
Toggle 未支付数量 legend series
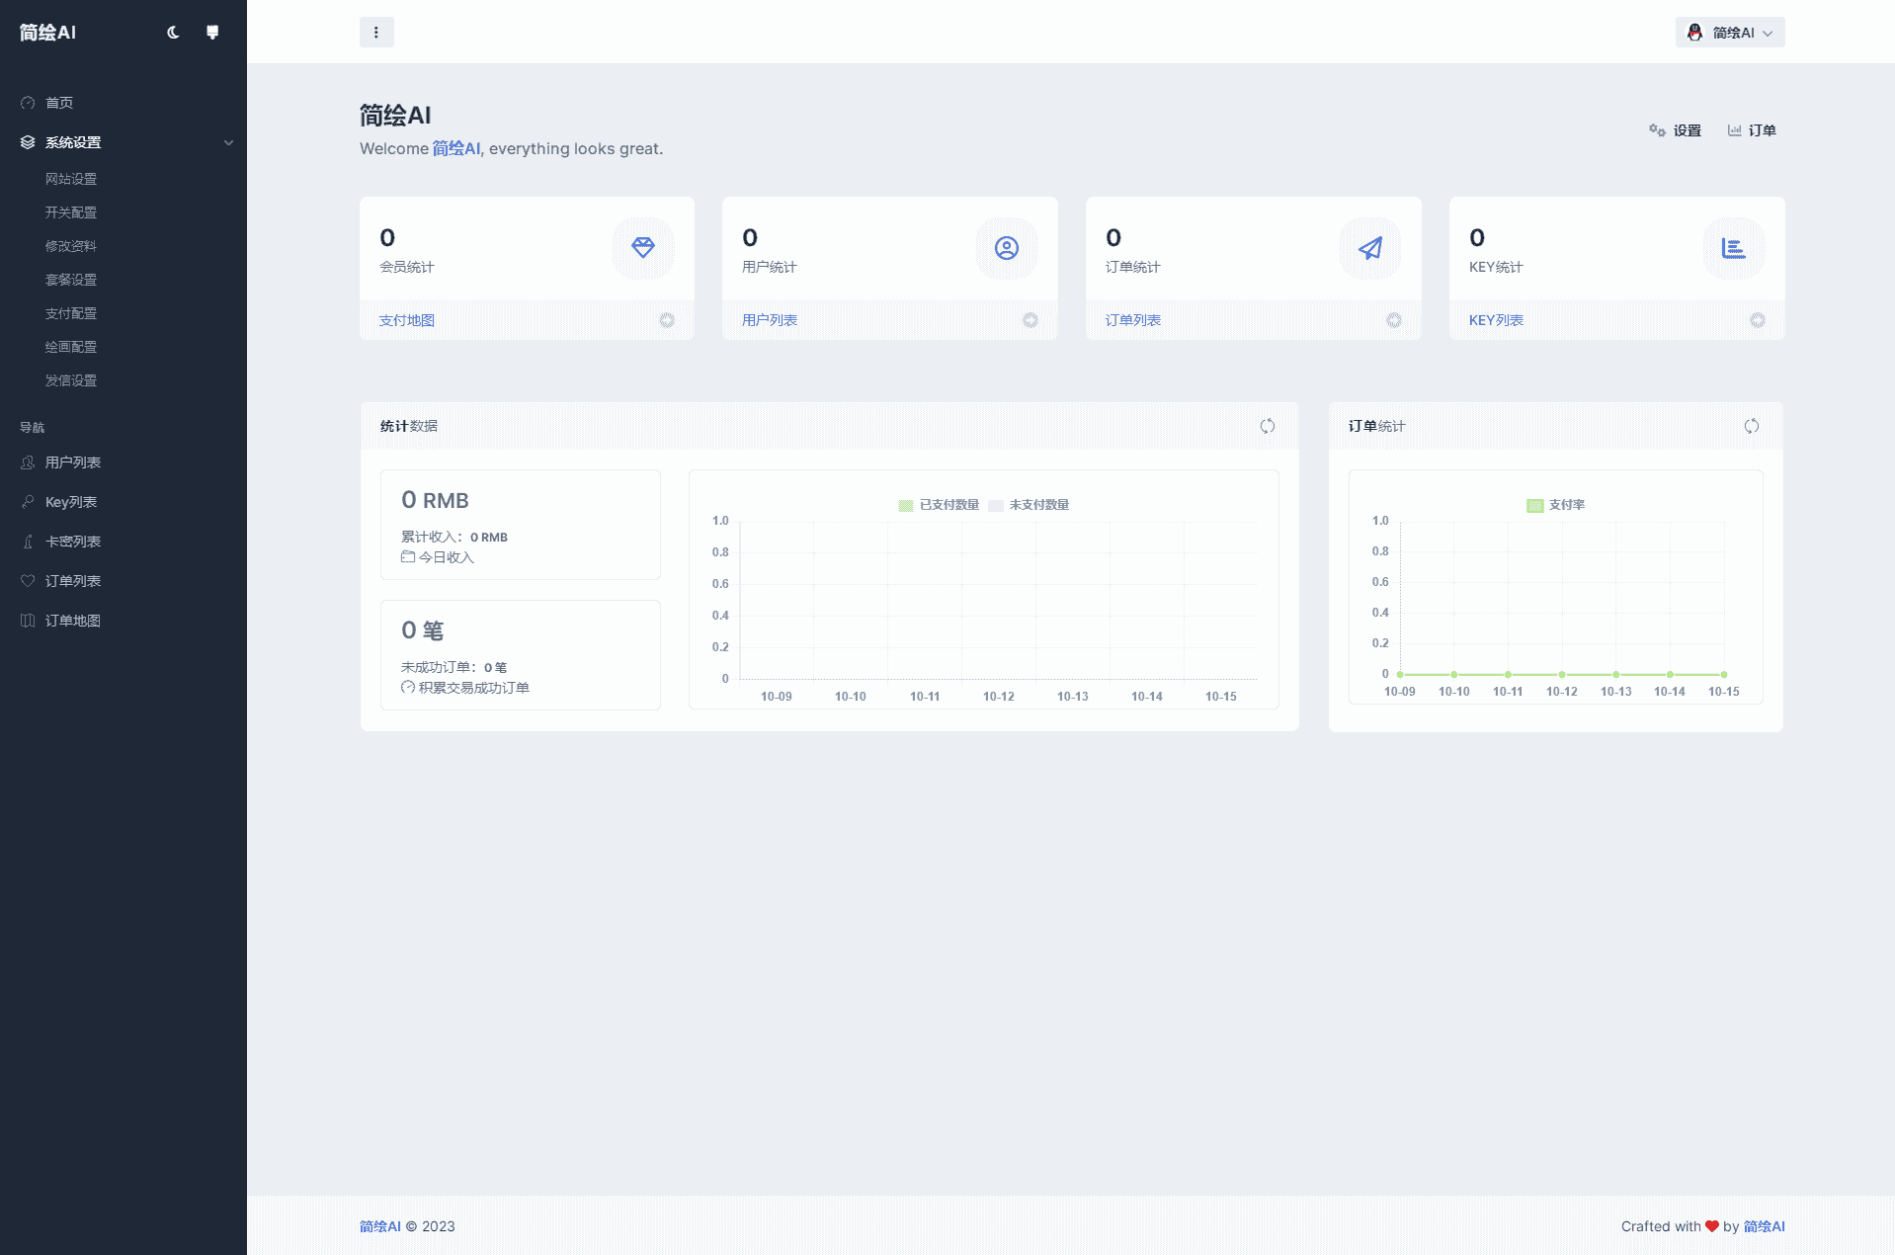pyautogui.click(x=1030, y=505)
